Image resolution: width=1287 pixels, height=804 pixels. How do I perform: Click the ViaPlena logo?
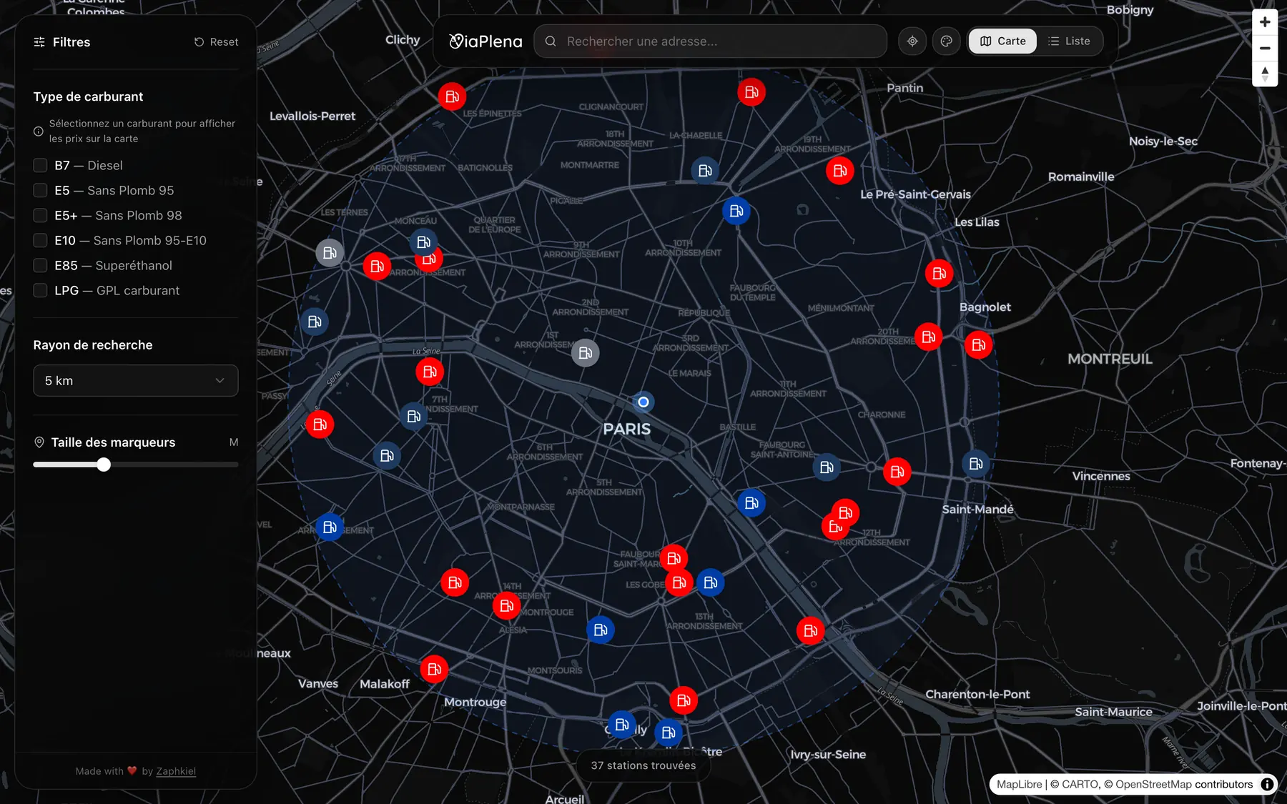(x=485, y=41)
